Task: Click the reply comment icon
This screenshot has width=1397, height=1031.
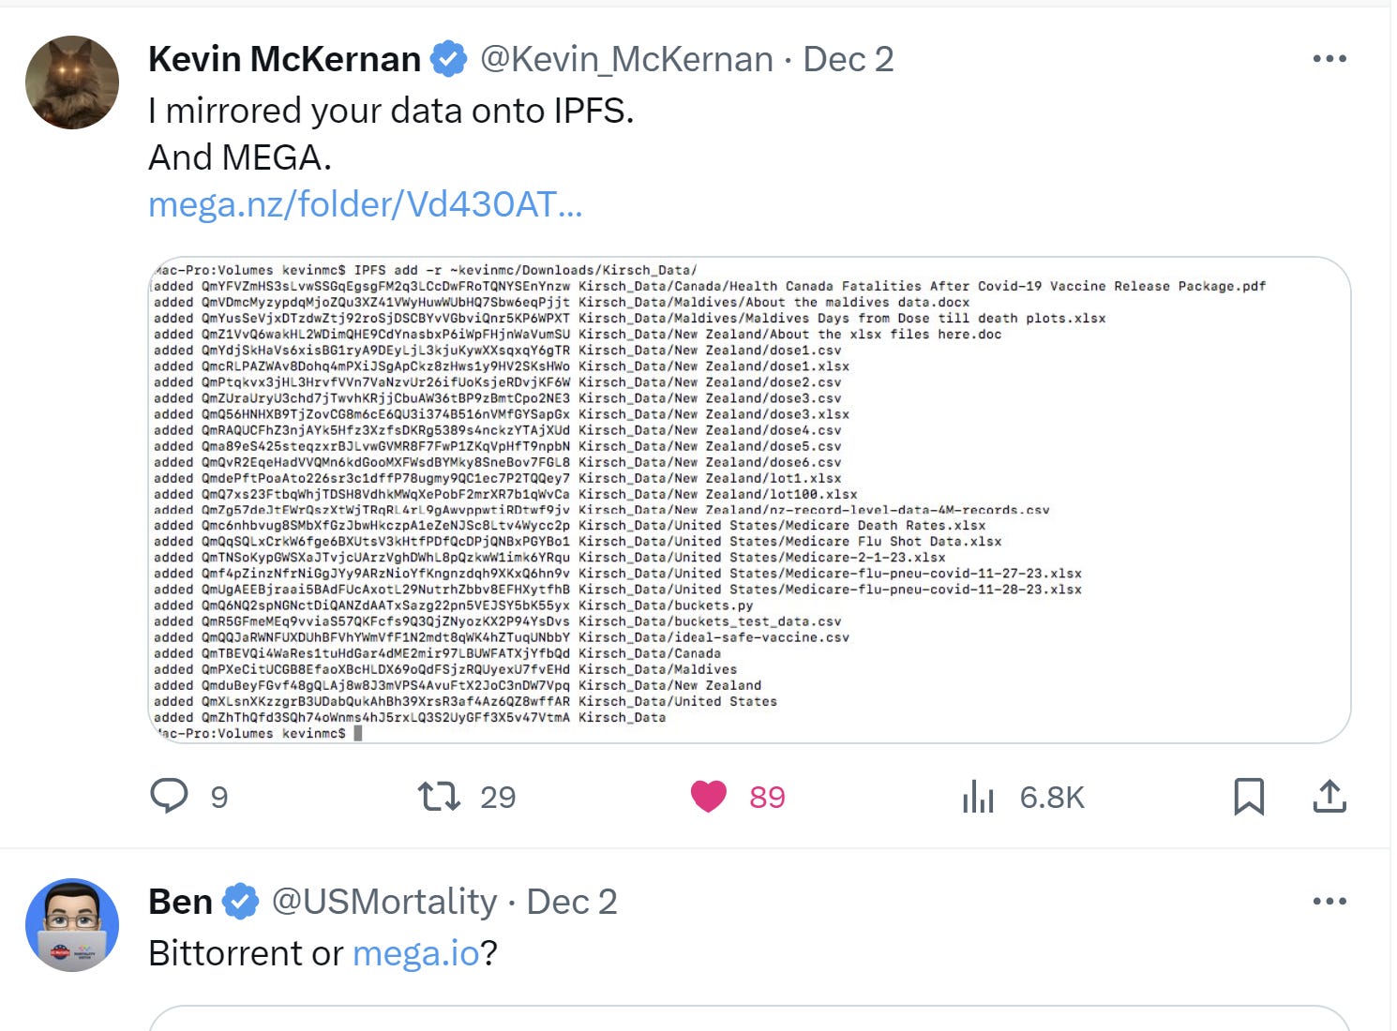Action: 170,796
